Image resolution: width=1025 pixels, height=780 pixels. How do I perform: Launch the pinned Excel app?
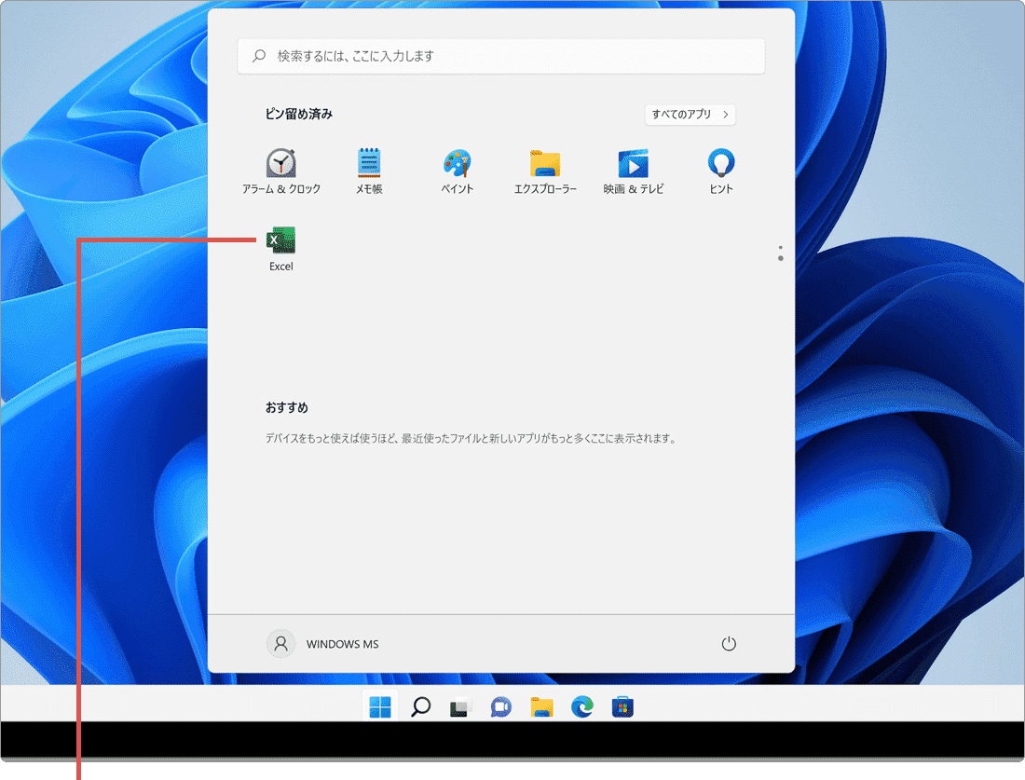click(281, 249)
